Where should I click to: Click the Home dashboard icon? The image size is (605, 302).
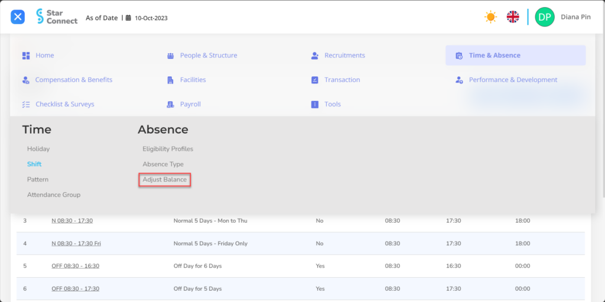[x=26, y=56]
